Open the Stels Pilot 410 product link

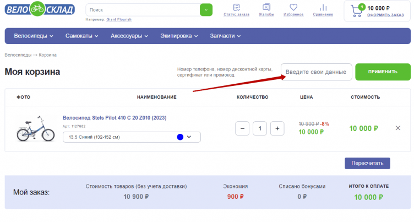click(x=115, y=118)
